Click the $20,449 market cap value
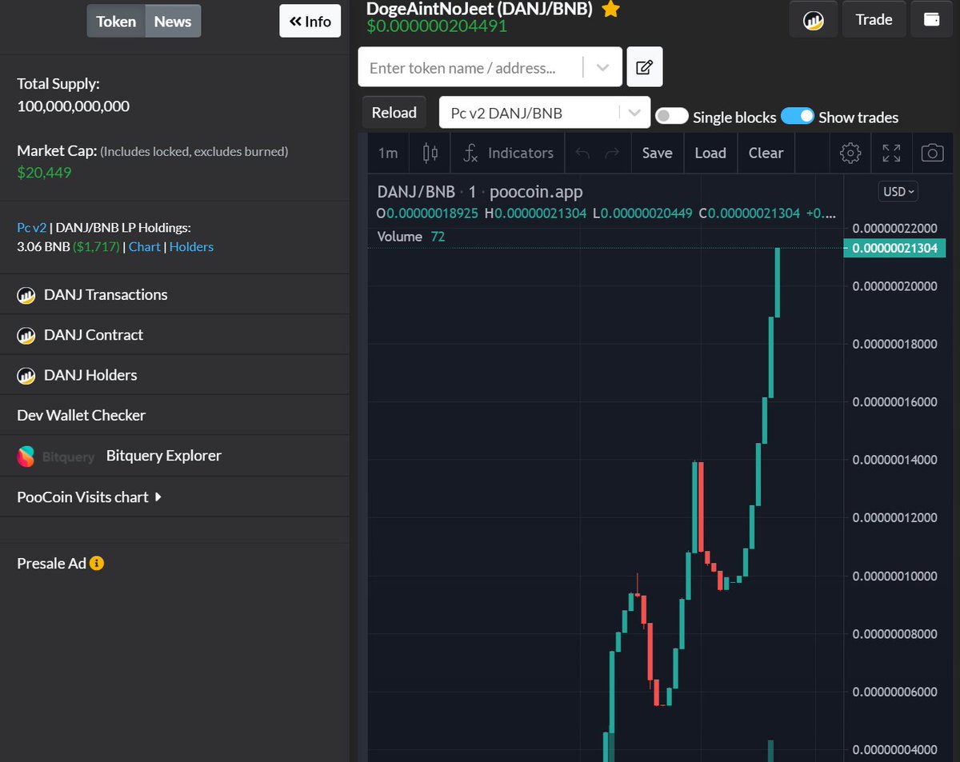 (44, 172)
